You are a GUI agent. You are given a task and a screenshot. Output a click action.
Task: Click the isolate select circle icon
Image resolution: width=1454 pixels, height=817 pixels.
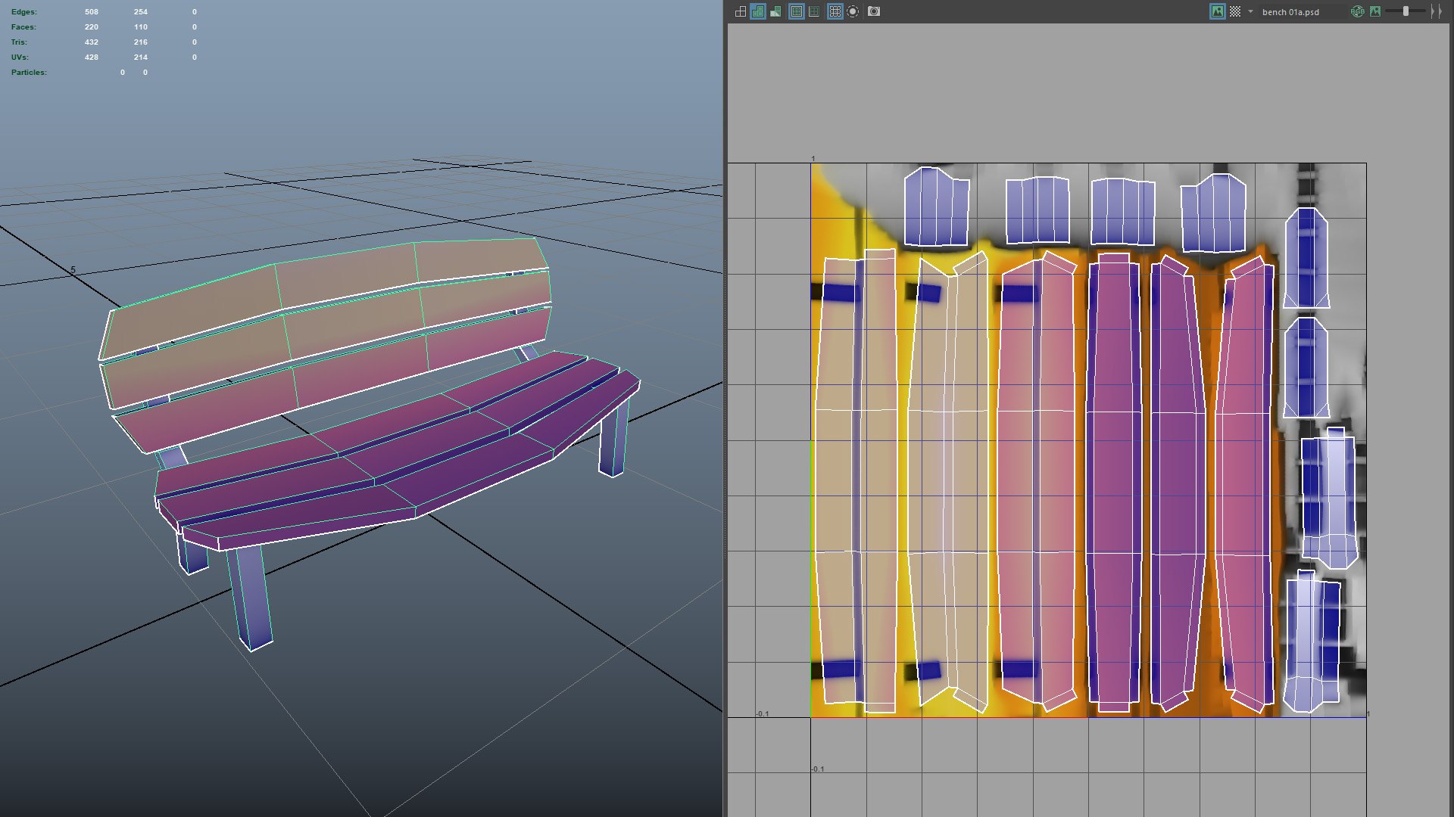click(x=853, y=11)
